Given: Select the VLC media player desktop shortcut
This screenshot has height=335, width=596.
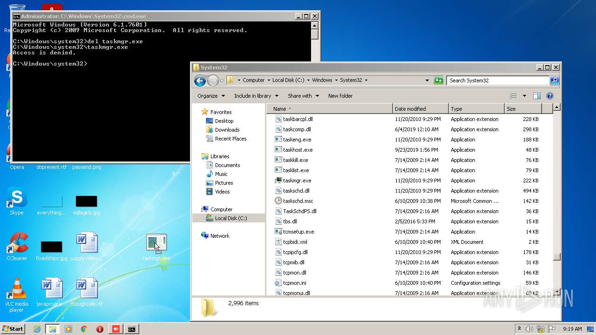Looking at the screenshot, I should pyautogui.click(x=17, y=295).
